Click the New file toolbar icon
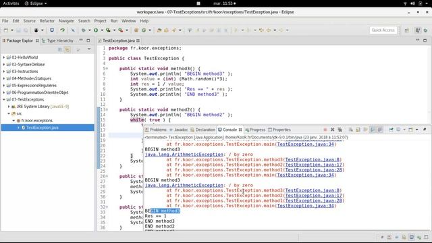432x243 pixels. click(6, 30)
